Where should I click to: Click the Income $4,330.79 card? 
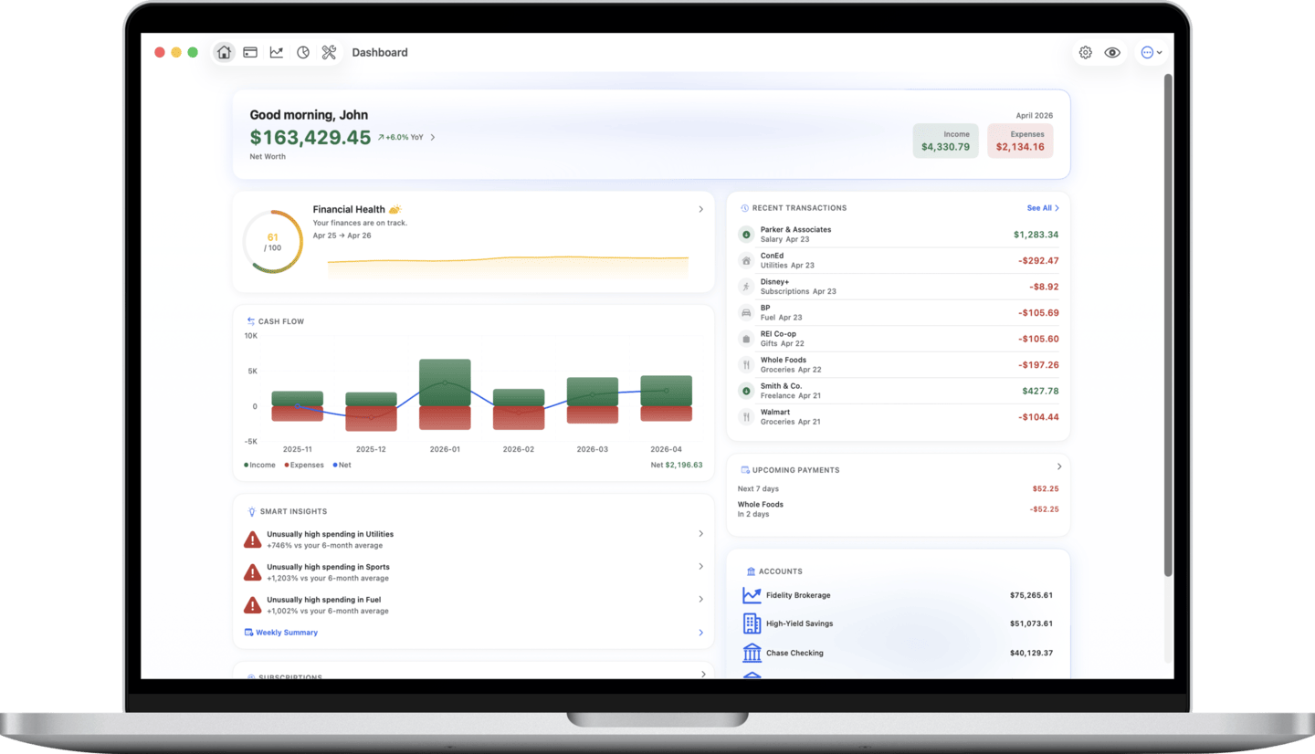(945, 141)
